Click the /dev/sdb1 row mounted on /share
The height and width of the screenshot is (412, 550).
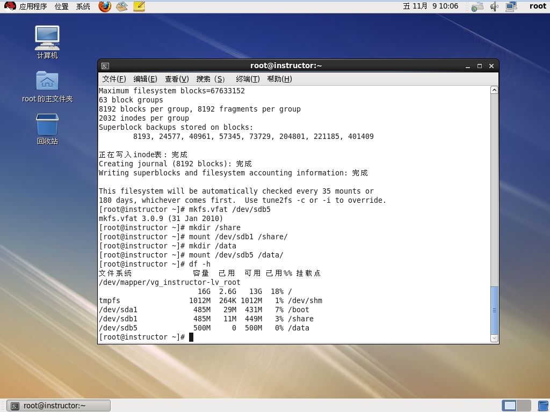coord(206,319)
